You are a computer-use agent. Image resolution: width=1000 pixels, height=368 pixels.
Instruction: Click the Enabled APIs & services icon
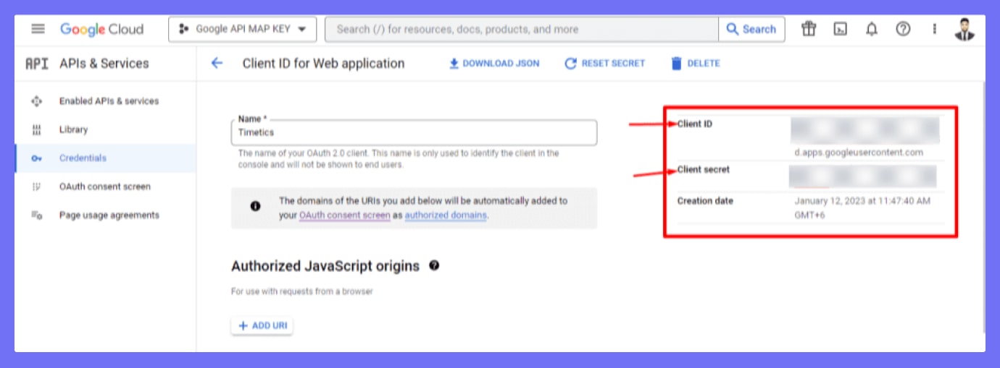37,101
